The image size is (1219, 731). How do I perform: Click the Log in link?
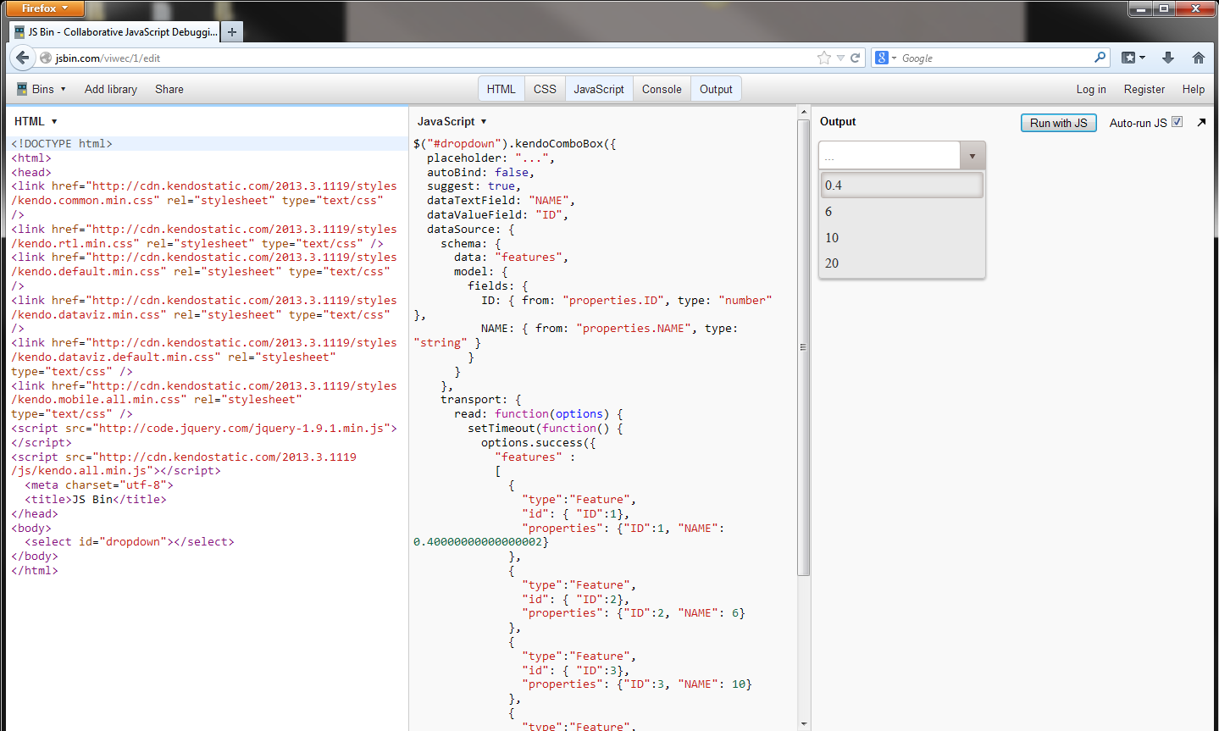(1091, 89)
